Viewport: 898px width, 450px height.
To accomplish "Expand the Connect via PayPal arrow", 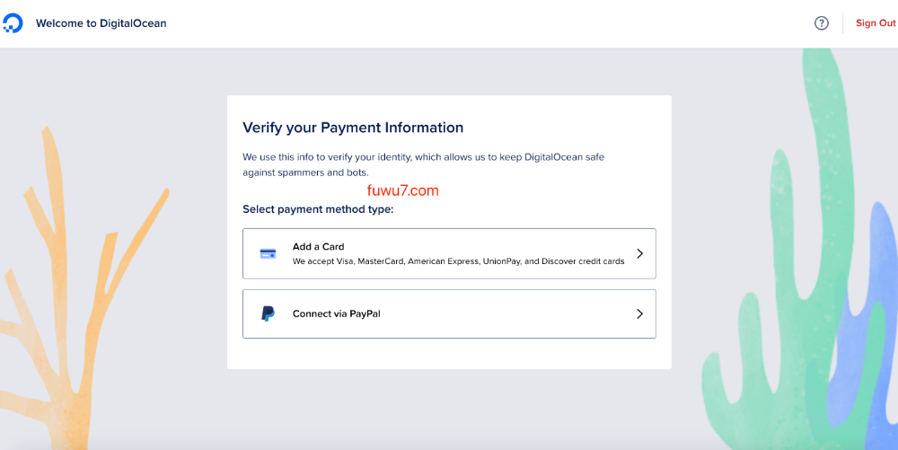I will (x=639, y=313).
